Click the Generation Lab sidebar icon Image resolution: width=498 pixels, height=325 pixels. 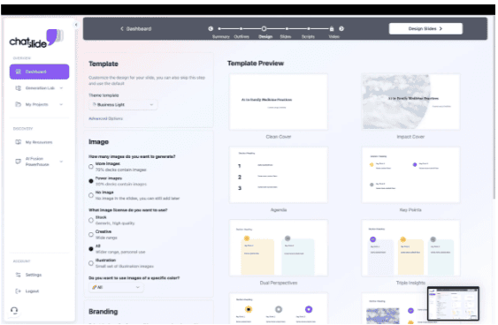pyautogui.click(x=19, y=88)
